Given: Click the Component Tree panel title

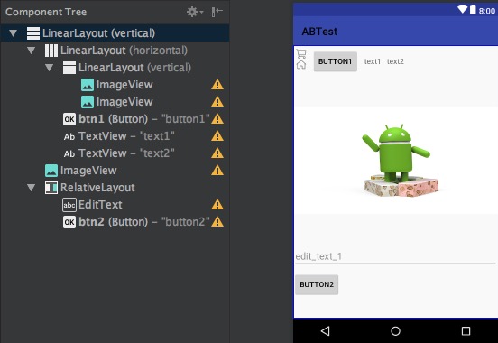Looking at the screenshot, I should [46, 12].
